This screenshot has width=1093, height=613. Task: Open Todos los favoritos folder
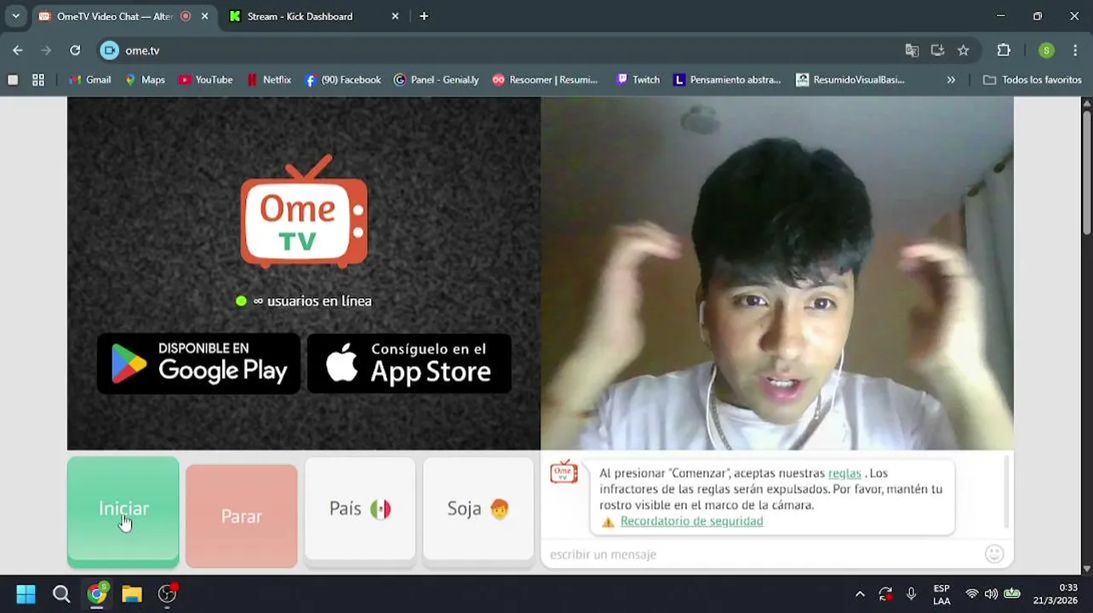(x=1032, y=80)
